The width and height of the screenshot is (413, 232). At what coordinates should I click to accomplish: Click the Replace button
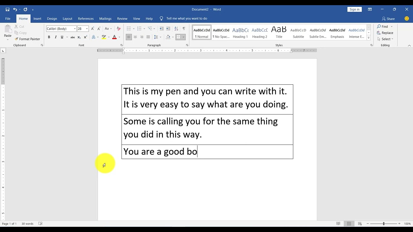click(385, 33)
